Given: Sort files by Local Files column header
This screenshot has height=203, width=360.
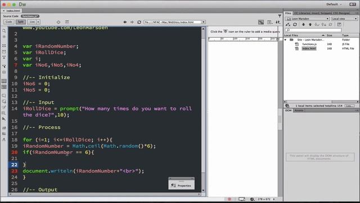Looking at the screenshot, I should pos(304,36).
